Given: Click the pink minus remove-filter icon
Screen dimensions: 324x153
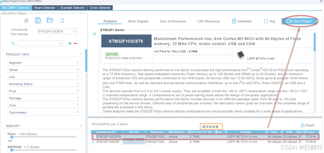Looking at the screenshot, I should pyautogui.click(x=75, y=43).
